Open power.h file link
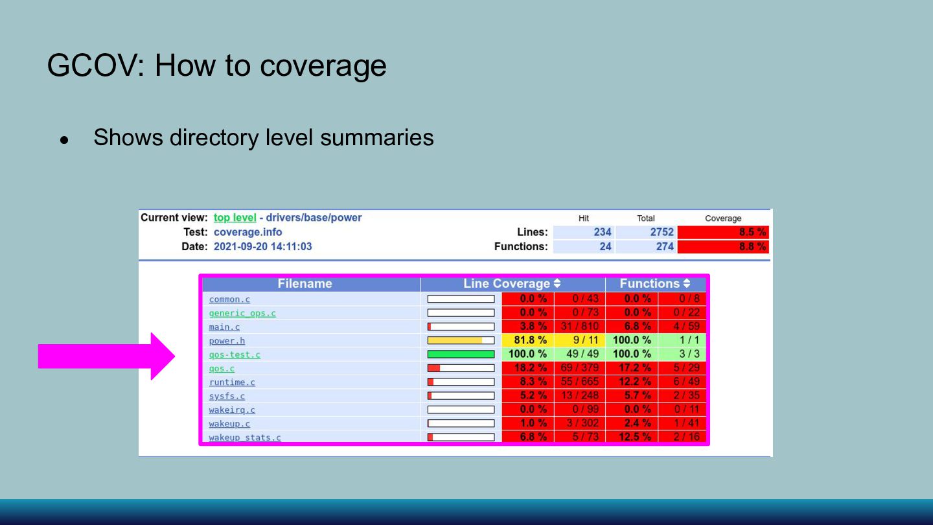The width and height of the screenshot is (933, 525). click(227, 341)
